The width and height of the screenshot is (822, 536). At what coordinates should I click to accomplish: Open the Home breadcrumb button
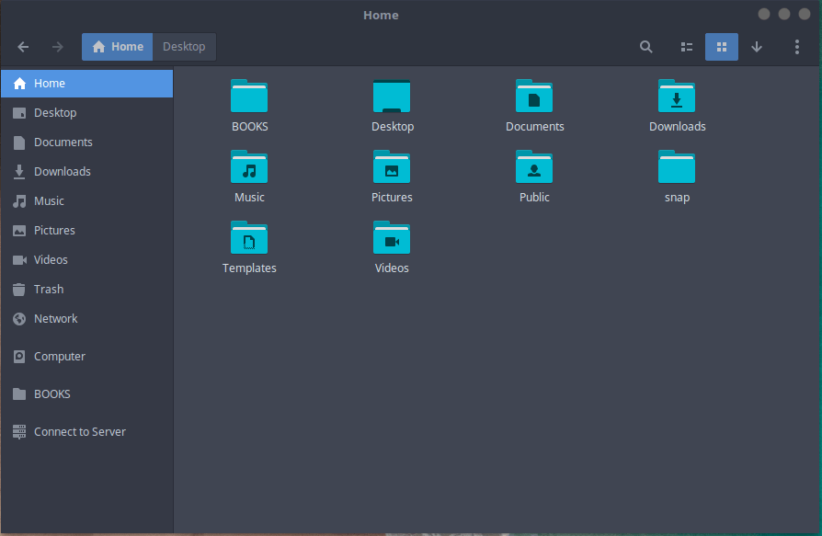(x=117, y=46)
